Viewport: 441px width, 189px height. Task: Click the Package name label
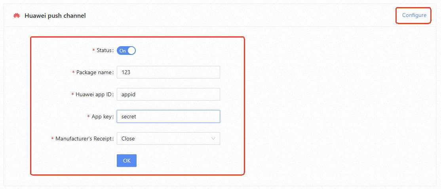pos(94,73)
